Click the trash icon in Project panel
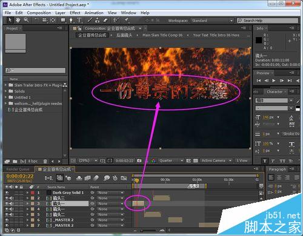303x236 pixels. tap(45, 161)
